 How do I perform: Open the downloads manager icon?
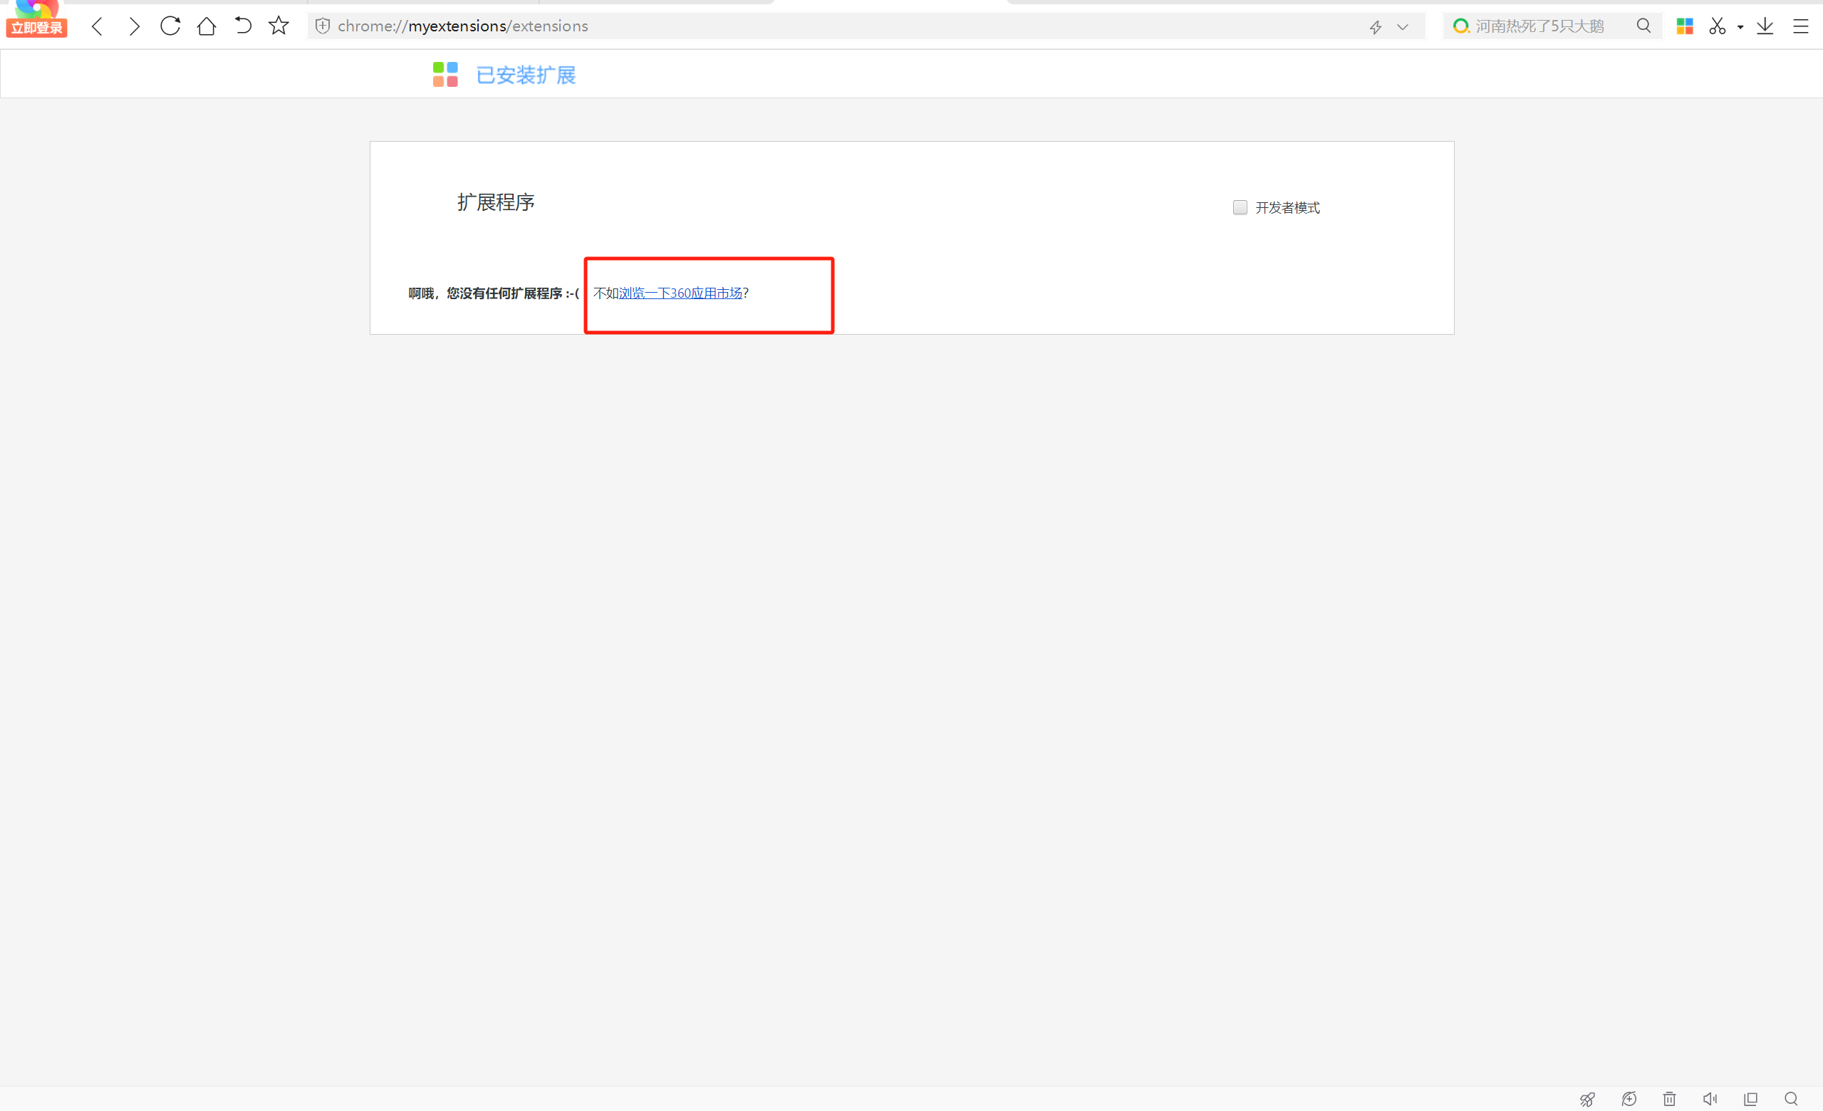click(x=1765, y=26)
